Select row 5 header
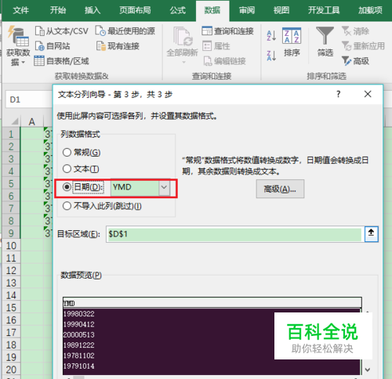The width and height of the screenshot is (392, 379). (11, 183)
